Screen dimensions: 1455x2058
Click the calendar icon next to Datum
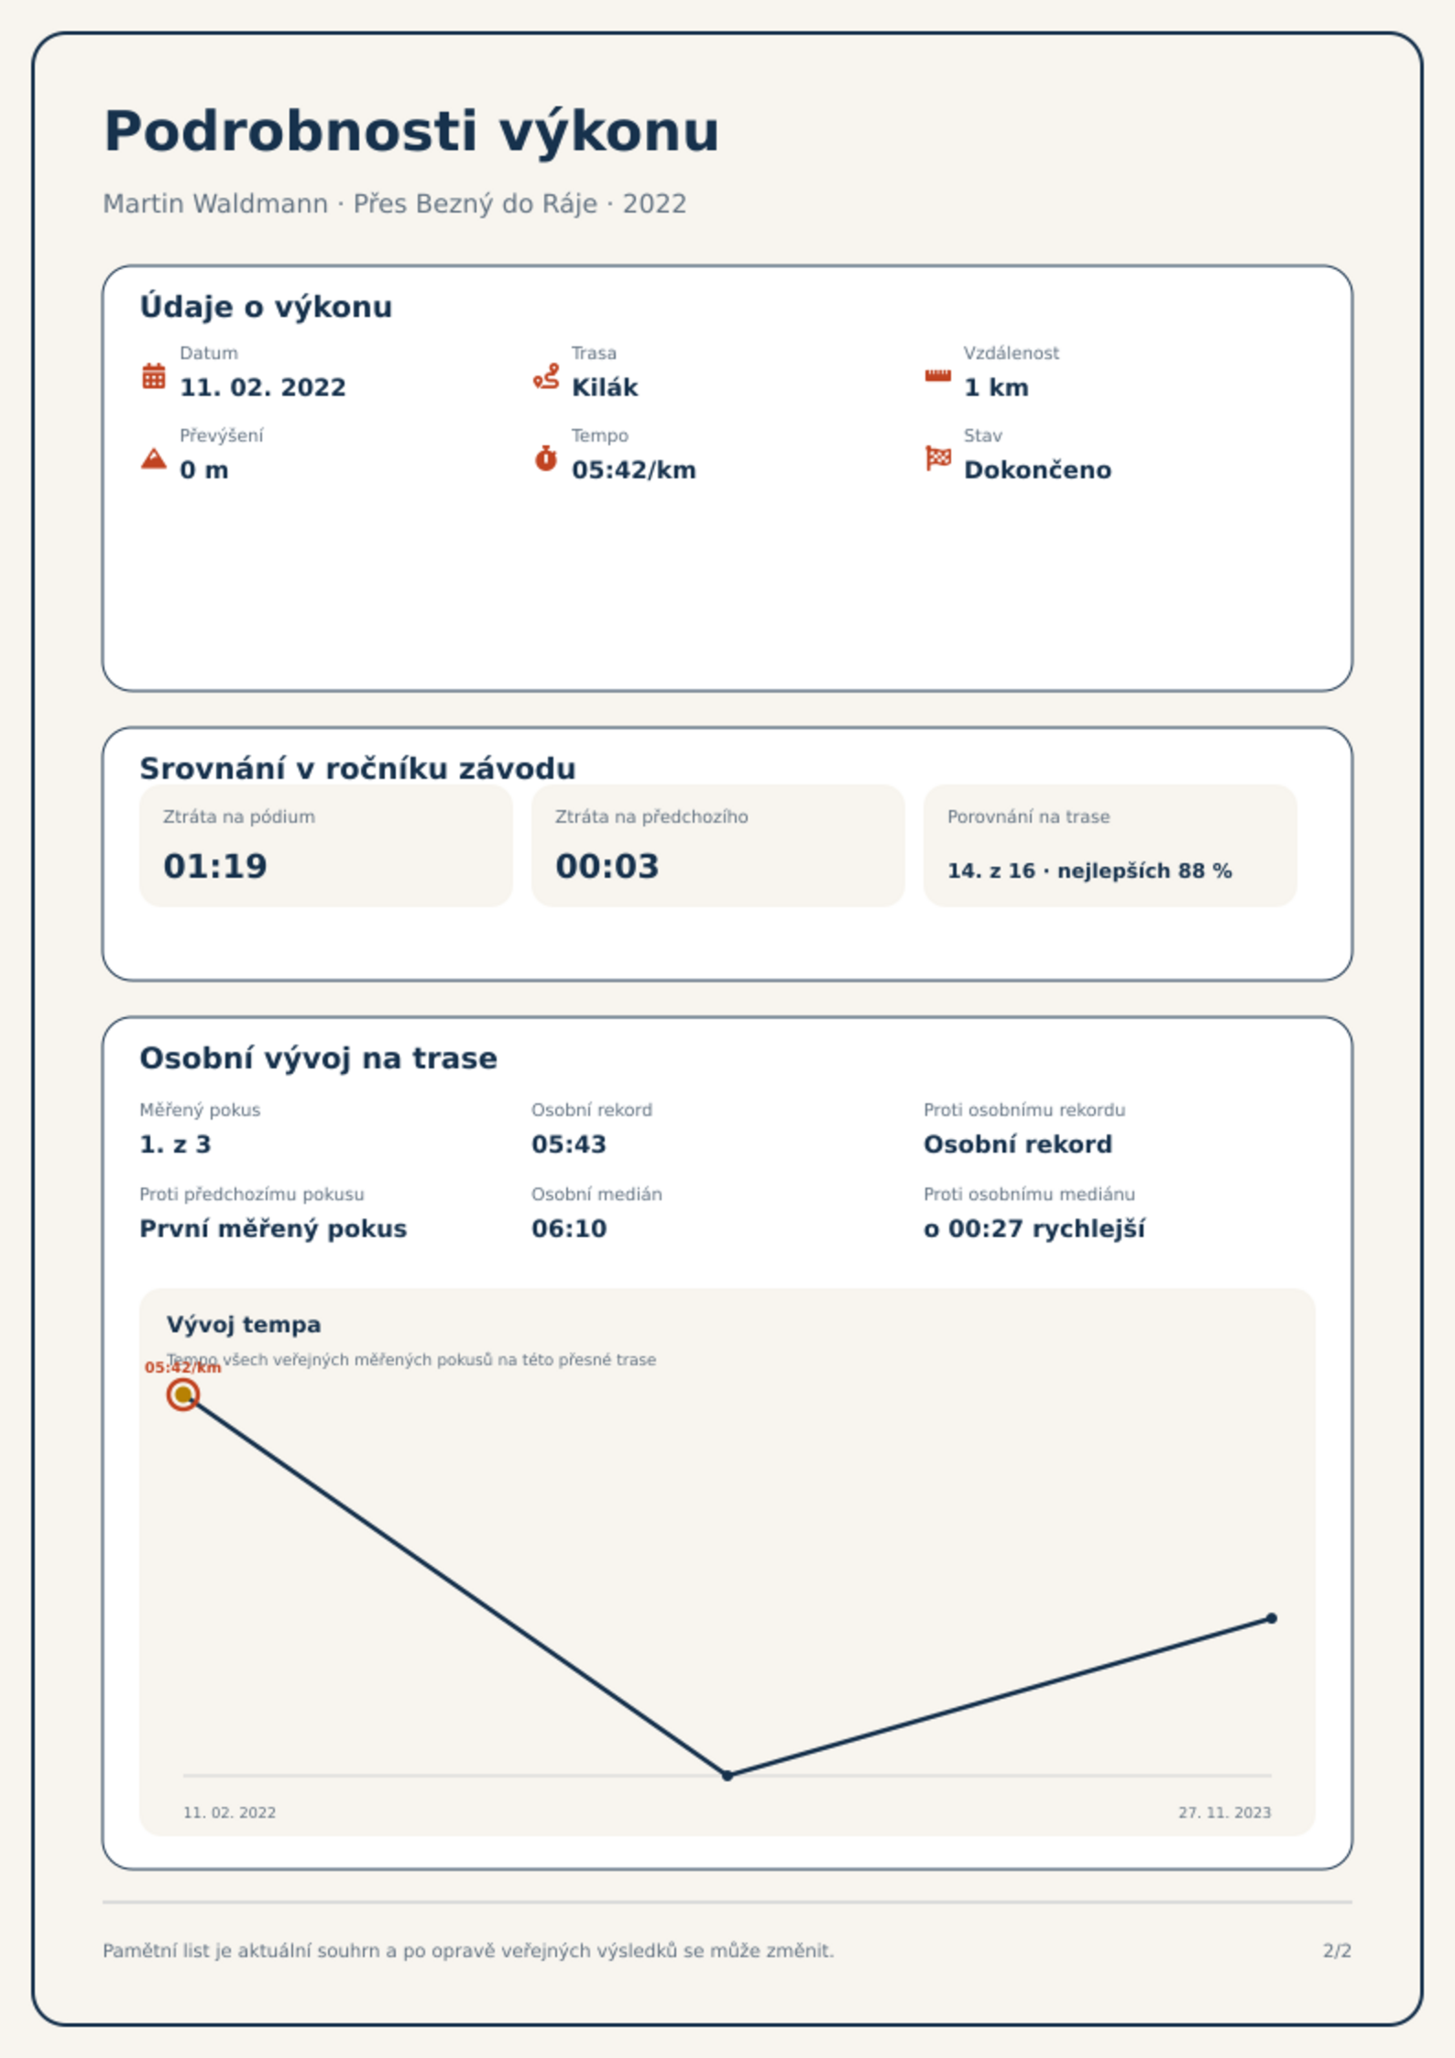[154, 376]
